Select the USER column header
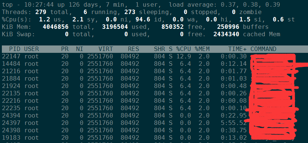308x143 pixels. [32, 49]
